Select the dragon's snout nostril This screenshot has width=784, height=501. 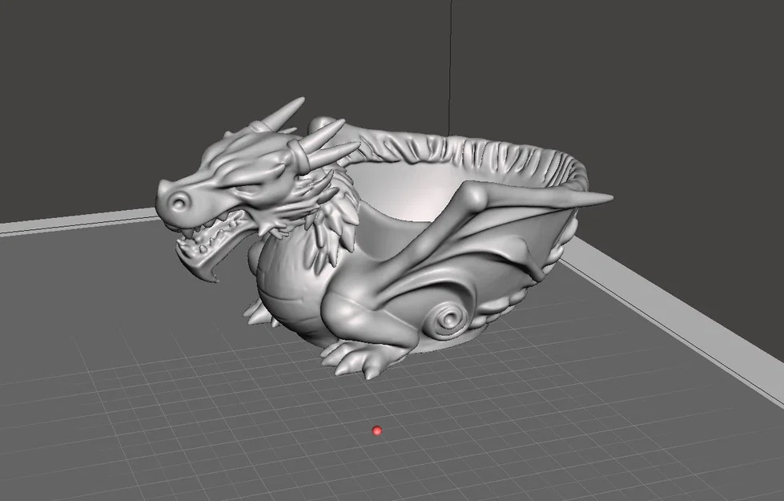coord(178,200)
